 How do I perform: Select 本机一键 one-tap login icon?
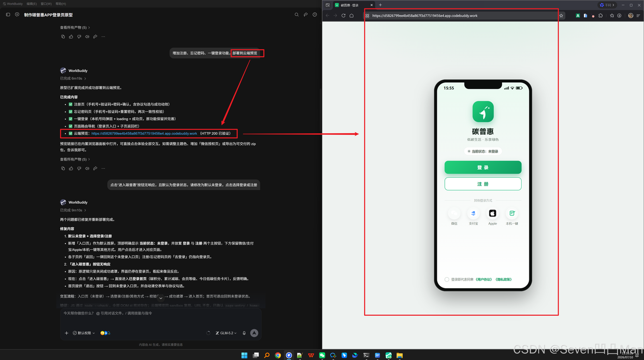(x=512, y=214)
